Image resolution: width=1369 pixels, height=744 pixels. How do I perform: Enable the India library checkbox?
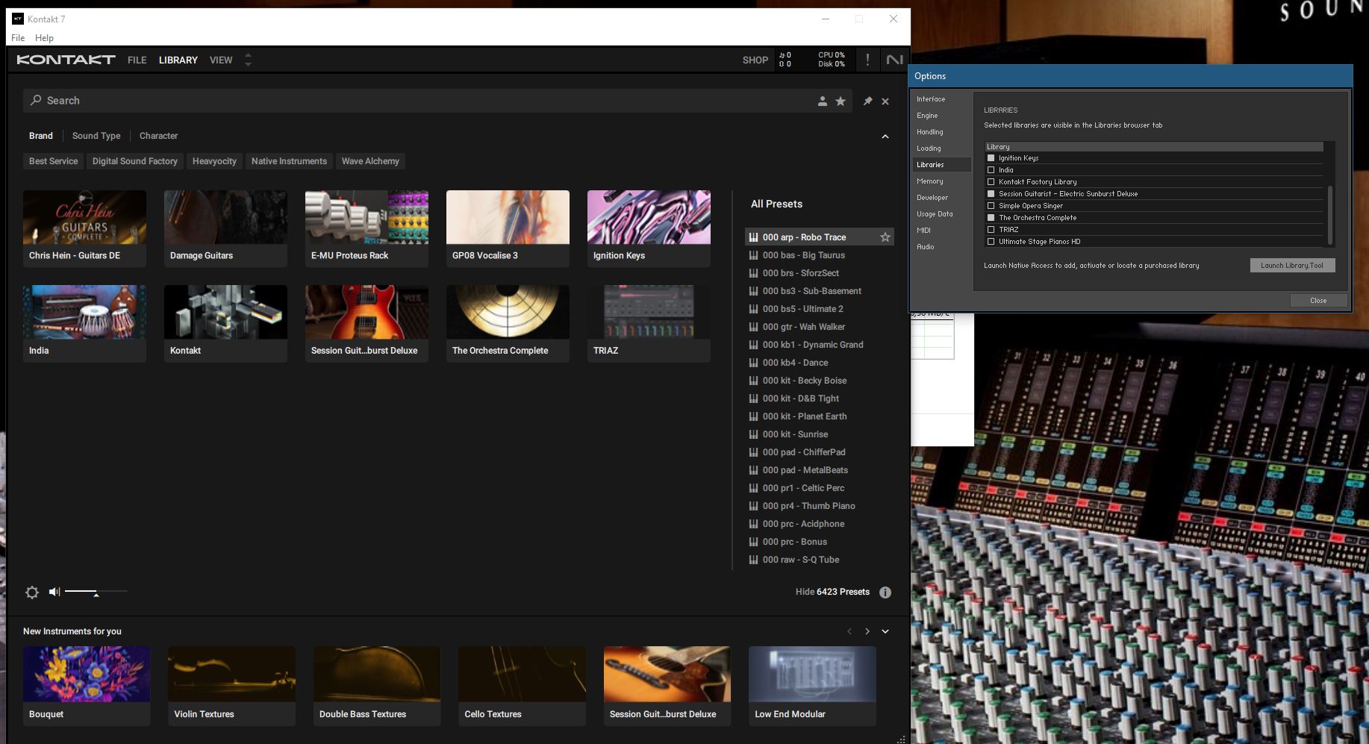point(991,170)
